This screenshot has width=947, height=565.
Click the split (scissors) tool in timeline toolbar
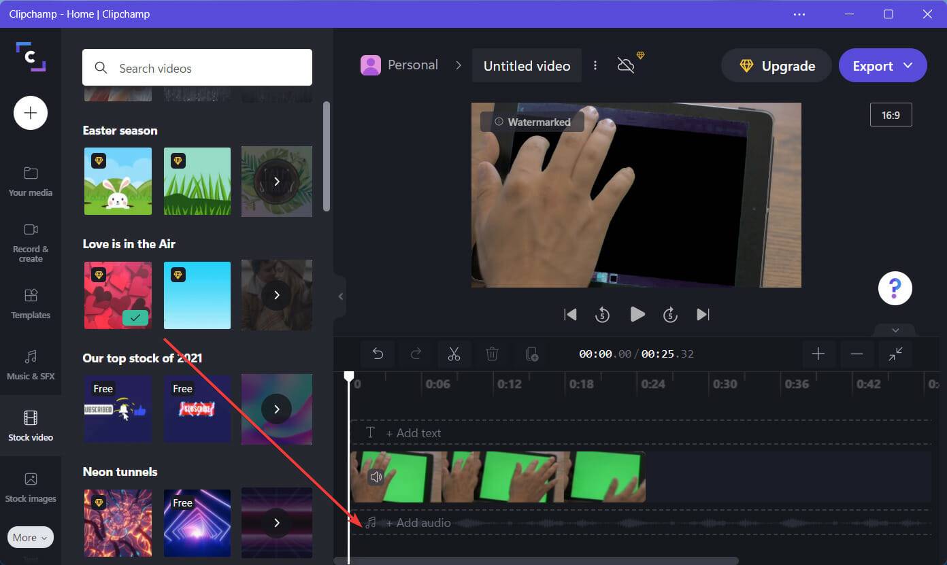(x=454, y=354)
